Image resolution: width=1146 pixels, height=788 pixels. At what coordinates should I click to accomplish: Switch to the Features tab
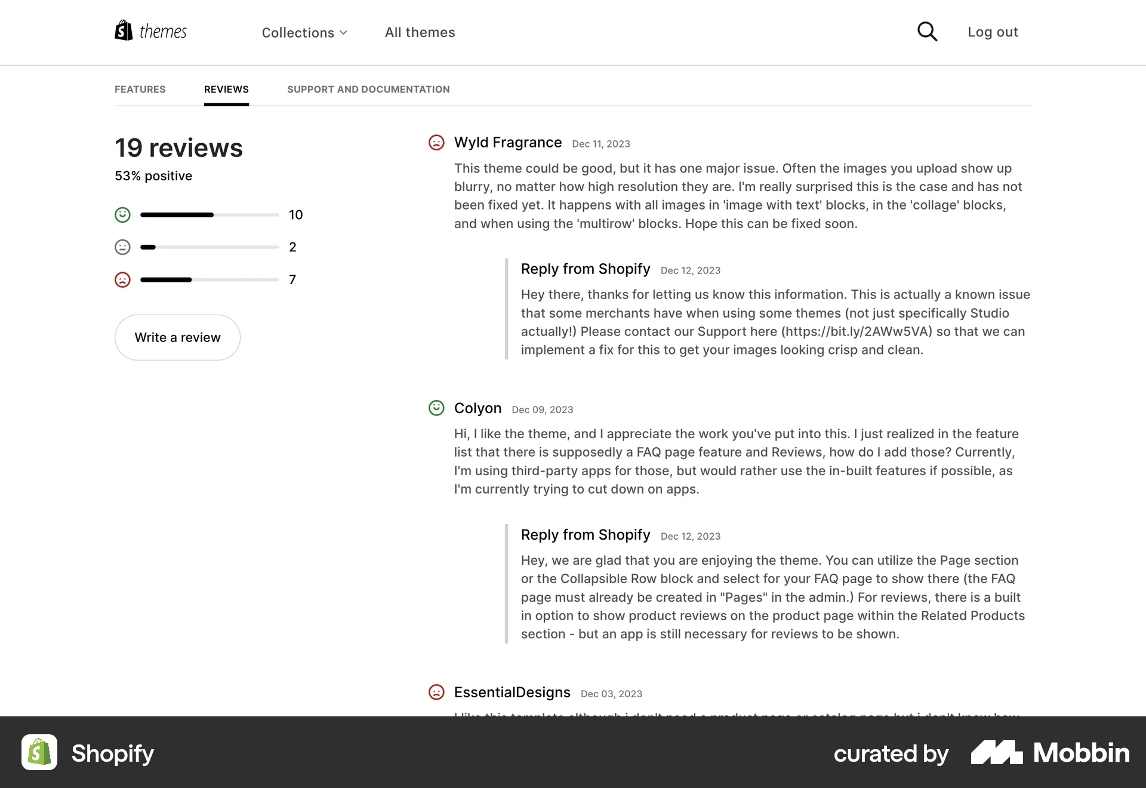(x=140, y=89)
